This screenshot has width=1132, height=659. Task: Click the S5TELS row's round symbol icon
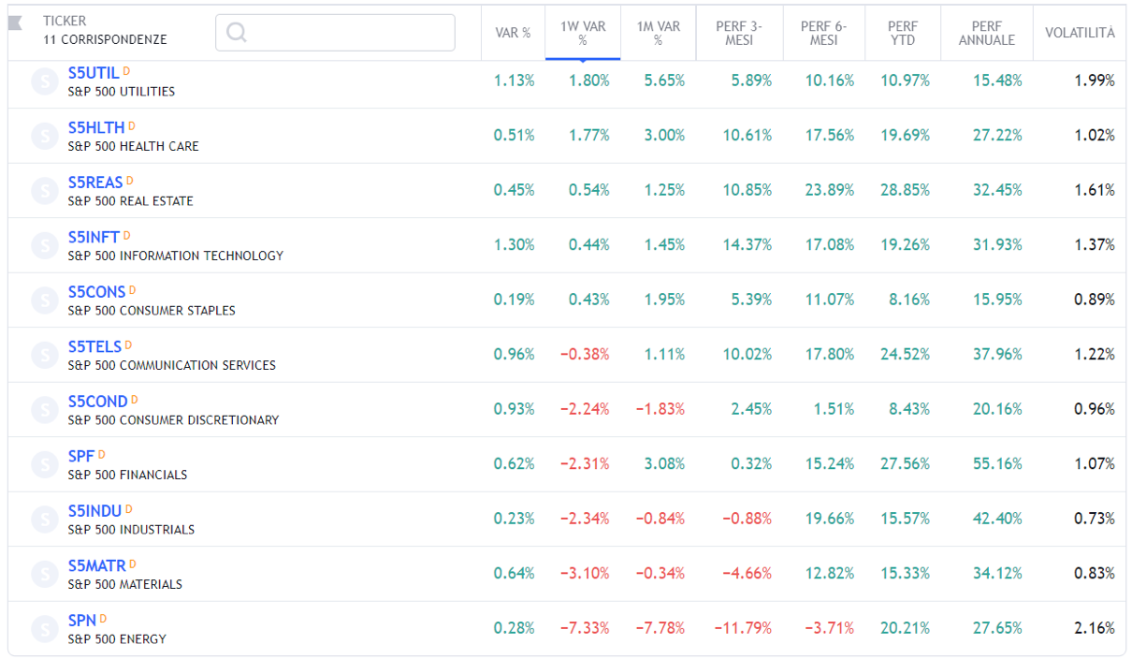[x=45, y=355]
